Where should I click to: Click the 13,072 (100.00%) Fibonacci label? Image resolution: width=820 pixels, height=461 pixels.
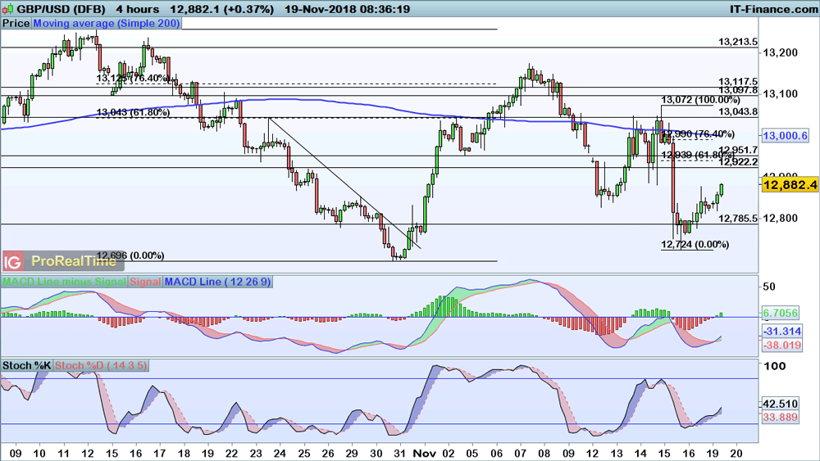pyautogui.click(x=700, y=100)
